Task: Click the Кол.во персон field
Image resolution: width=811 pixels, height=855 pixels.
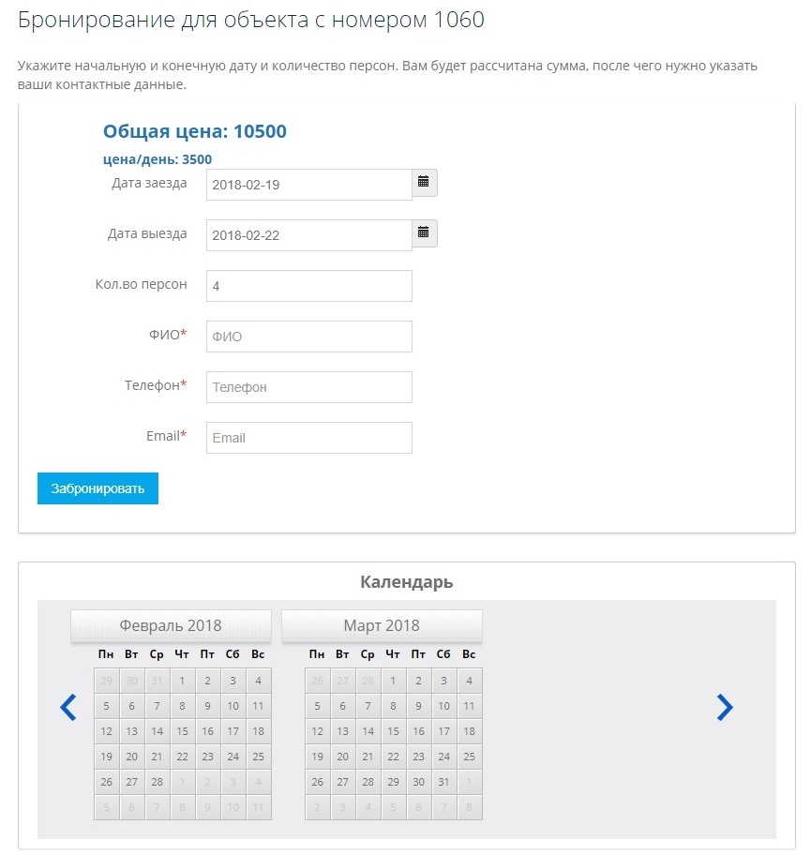Action: point(308,286)
